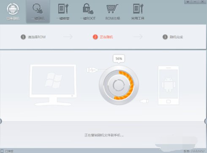Click the USB plug icon near the progress dial
207x153 pixels.
point(92,70)
